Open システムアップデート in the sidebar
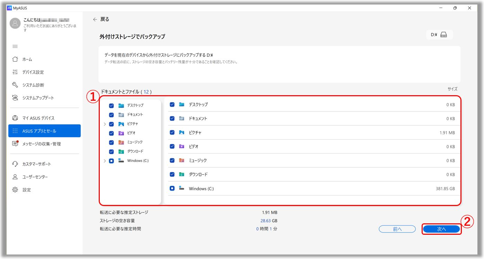Screen dimensions: 484x259 tap(44, 98)
